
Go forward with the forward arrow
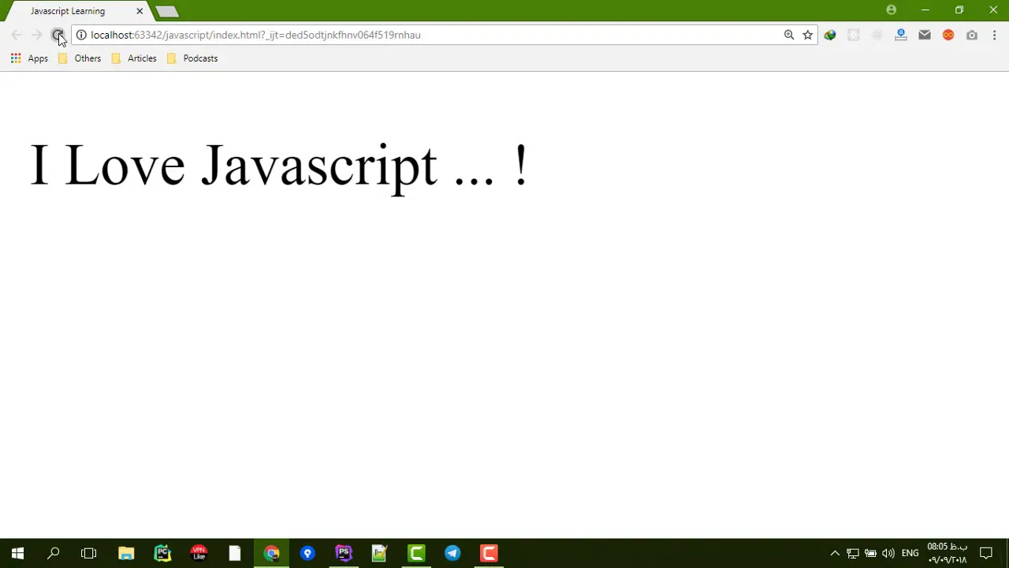[37, 35]
